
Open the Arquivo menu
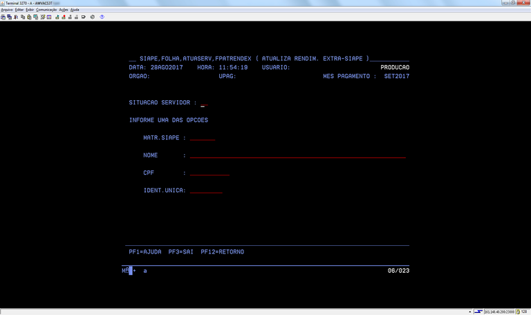tap(7, 10)
